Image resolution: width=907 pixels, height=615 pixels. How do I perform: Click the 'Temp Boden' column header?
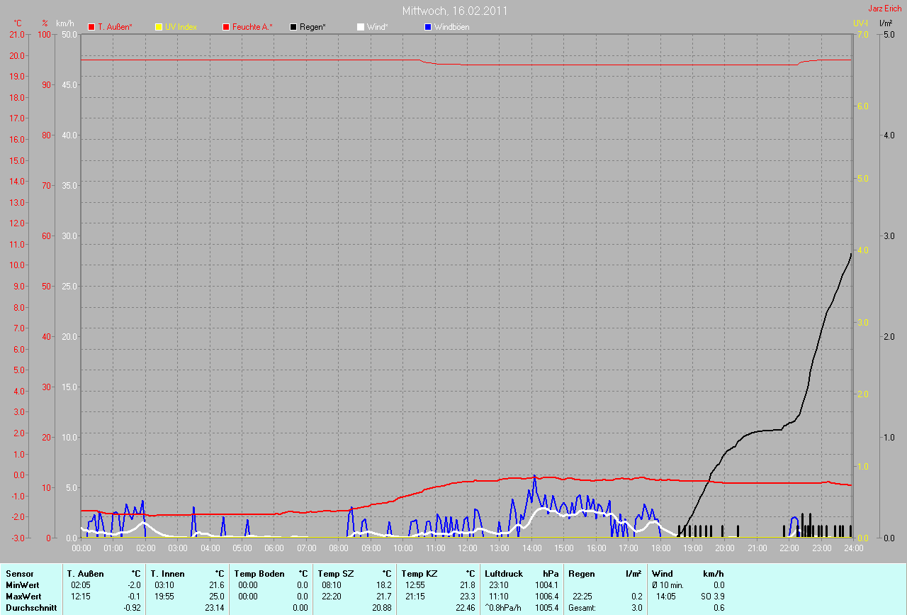[x=259, y=573]
